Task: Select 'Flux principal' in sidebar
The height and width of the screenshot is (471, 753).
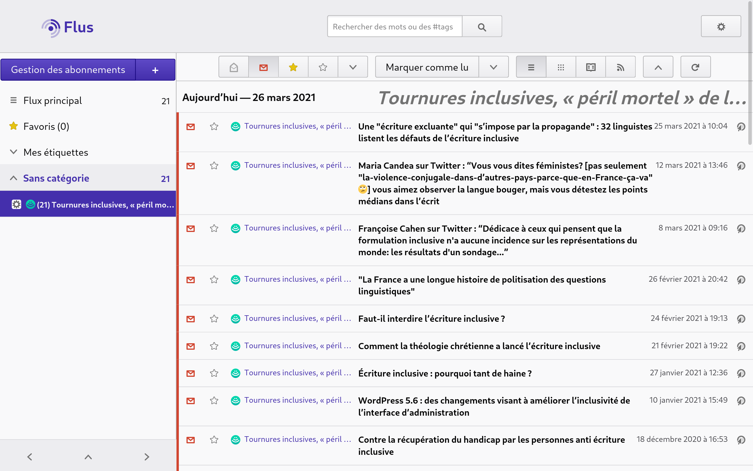Action: (53, 101)
